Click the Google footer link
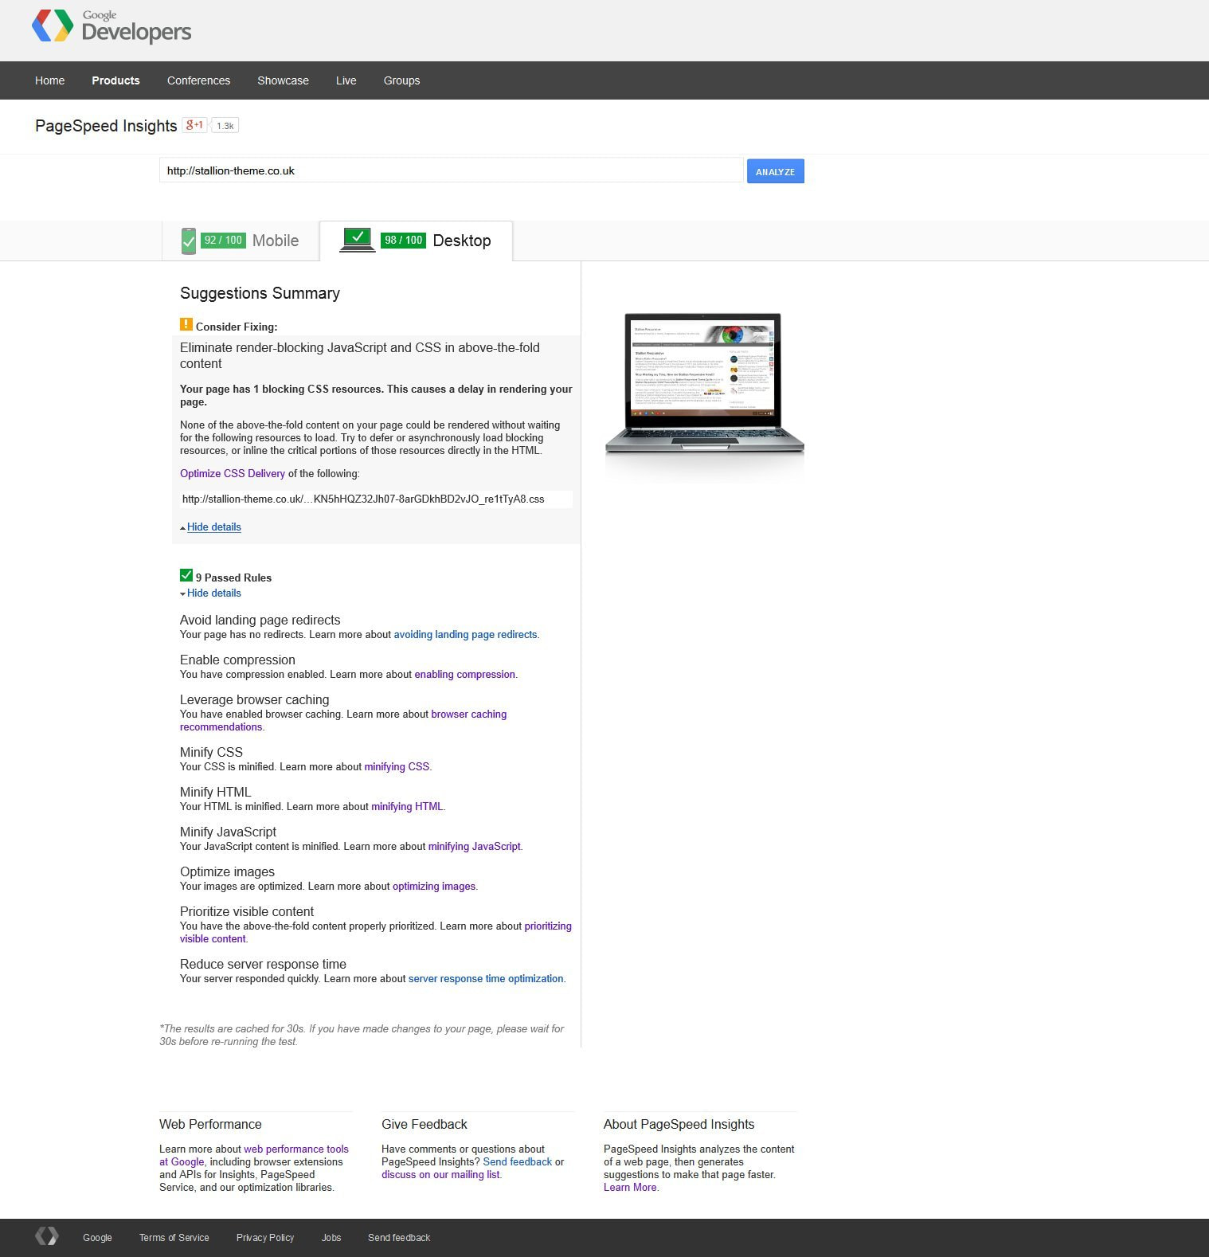This screenshot has height=1257, width=1209. point(97,1238)
